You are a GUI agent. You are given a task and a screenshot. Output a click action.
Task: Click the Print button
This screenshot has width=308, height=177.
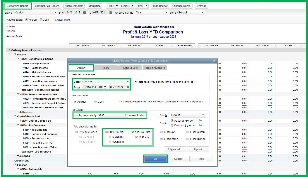click(111, 6)
